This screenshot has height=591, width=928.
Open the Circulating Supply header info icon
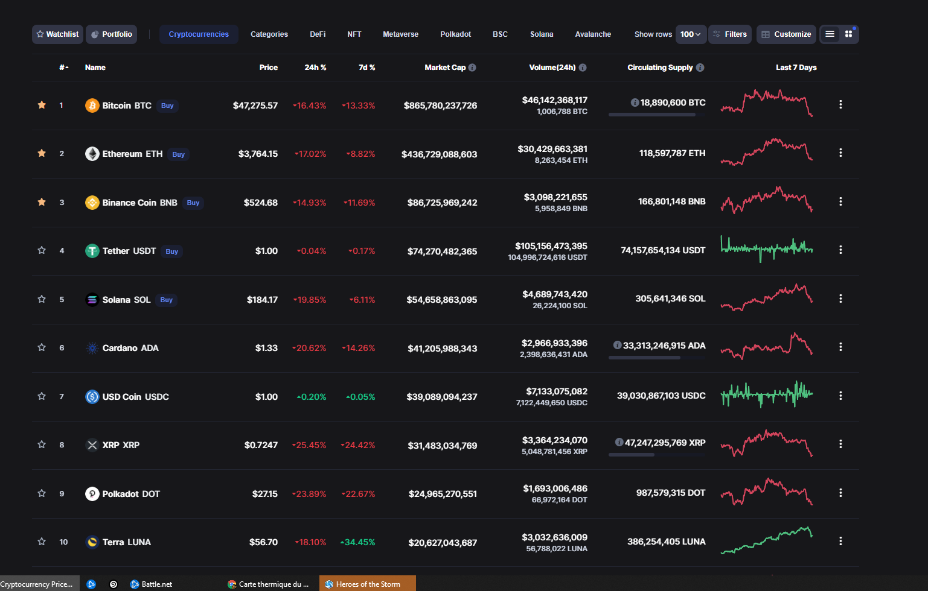pyautogui.click(x=700, y=68)
